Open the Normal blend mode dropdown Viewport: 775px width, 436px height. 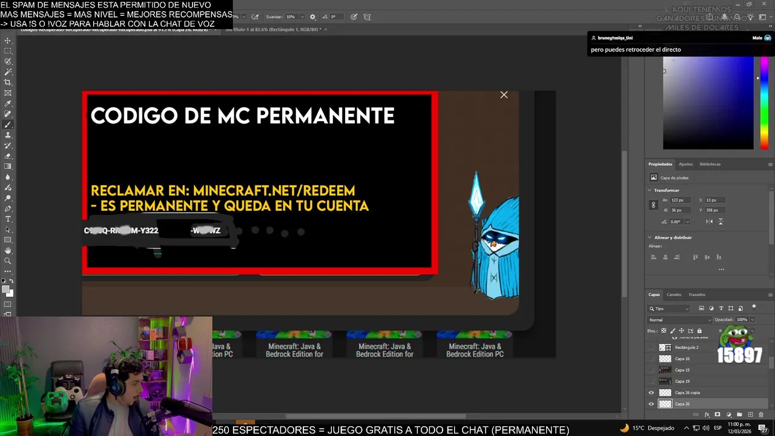click(680, 320)
